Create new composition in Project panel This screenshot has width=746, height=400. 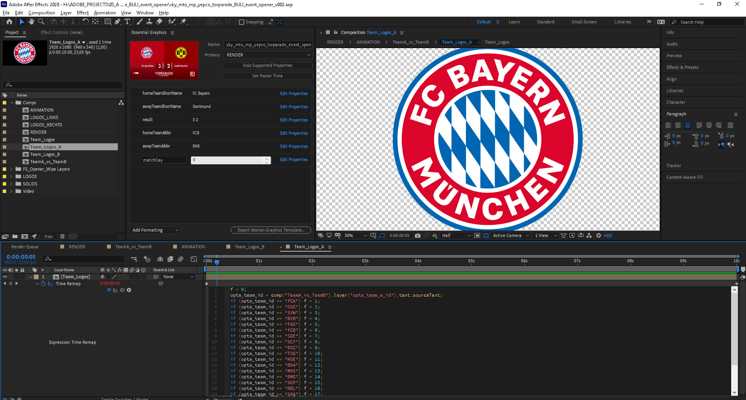(x=25, y=236)
